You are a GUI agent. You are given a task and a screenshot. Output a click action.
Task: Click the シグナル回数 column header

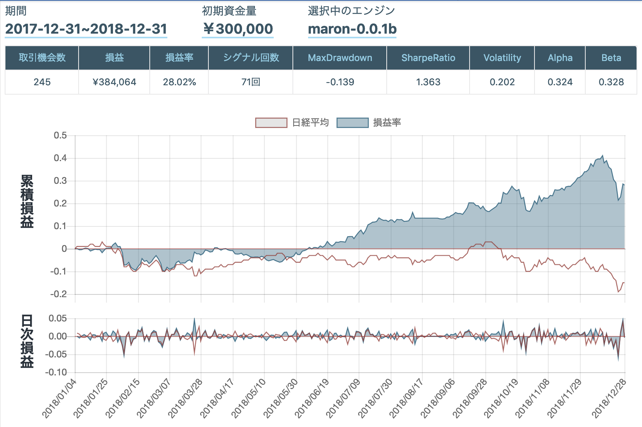pos(251,58)
